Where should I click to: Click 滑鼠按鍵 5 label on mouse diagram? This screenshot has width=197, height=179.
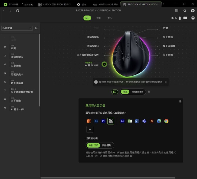[93, 37]
